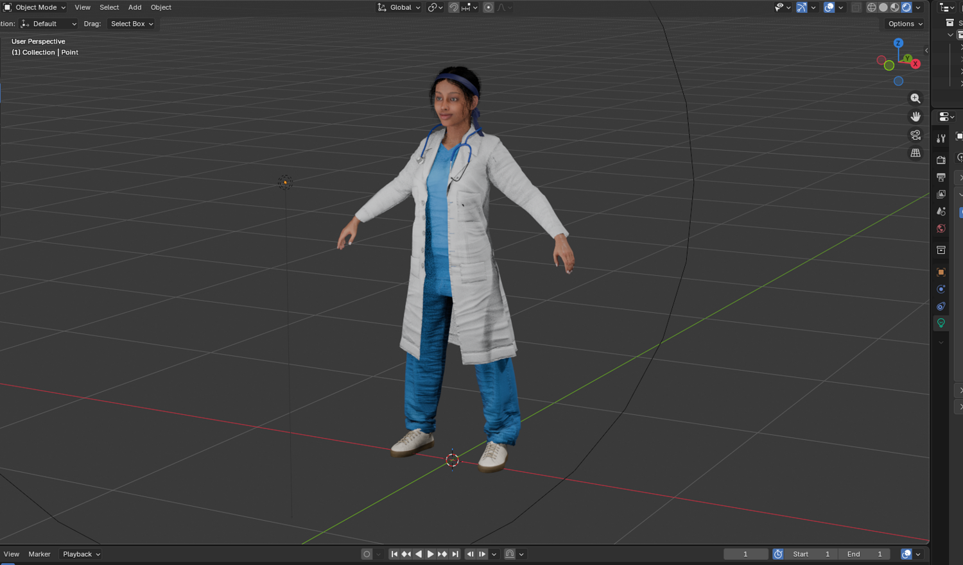Viewport: 963px width, 565px height.
Task: Toggle snapping magnet icon
Action: pos(454,7)
